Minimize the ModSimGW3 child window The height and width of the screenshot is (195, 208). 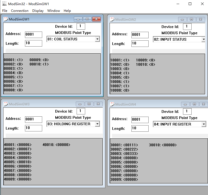click(x=80, y=104)
